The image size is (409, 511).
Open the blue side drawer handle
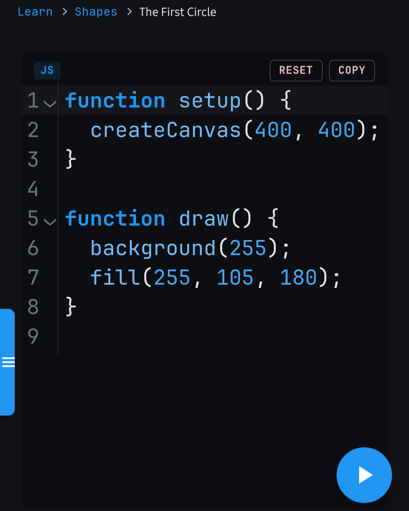(x=7, y=362)
